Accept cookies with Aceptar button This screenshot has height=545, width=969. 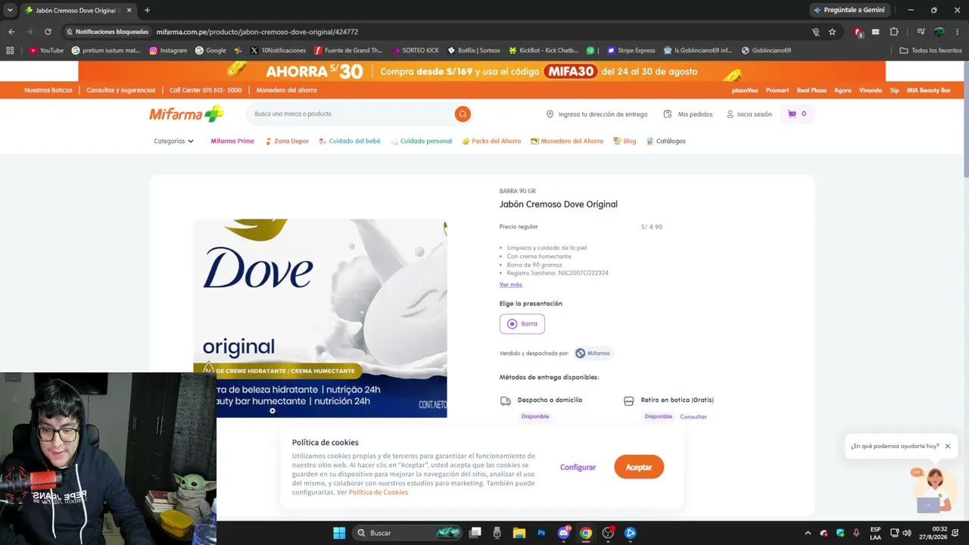click(x=639, y=467)
